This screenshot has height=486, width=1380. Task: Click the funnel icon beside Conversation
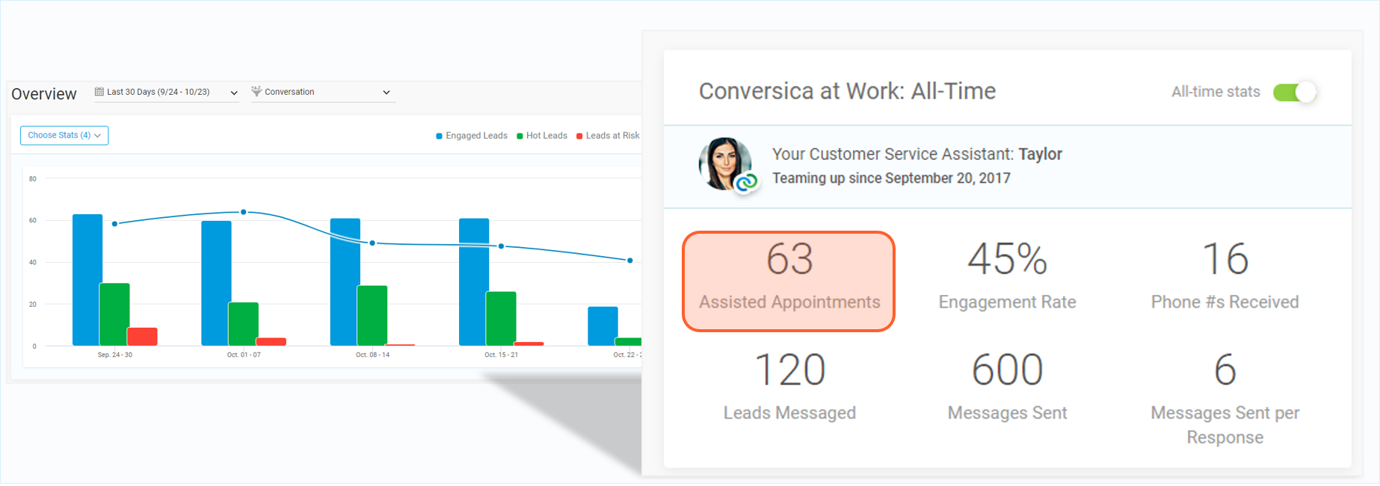(256, 91)
